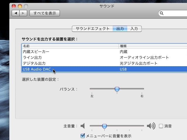Click the red close window button
Viewport: 187px width, 140px height.
(x=14, y=6)
